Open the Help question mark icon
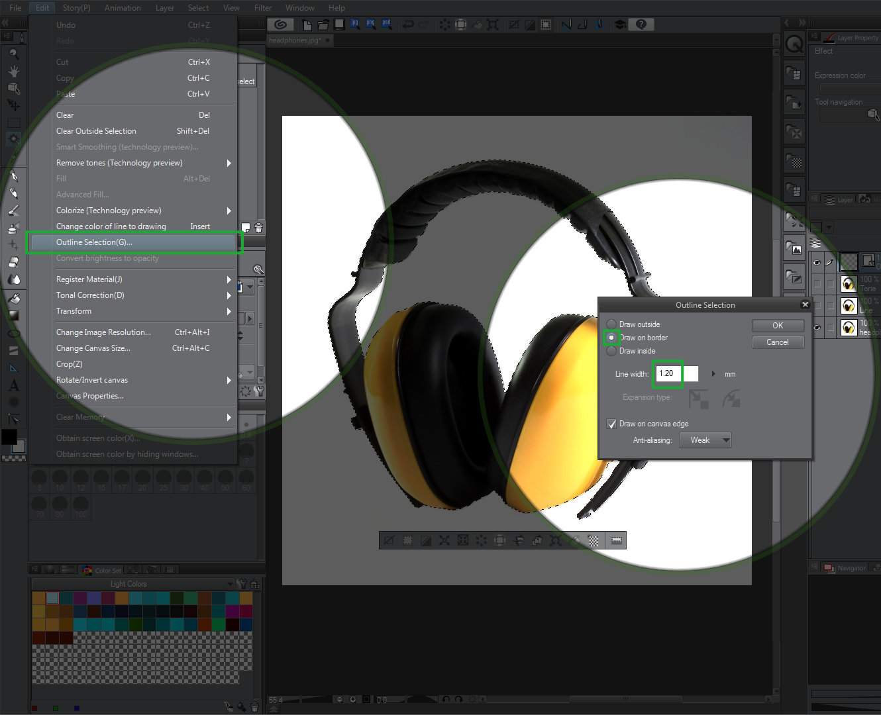The image size is (881, 715). point(641,24)
